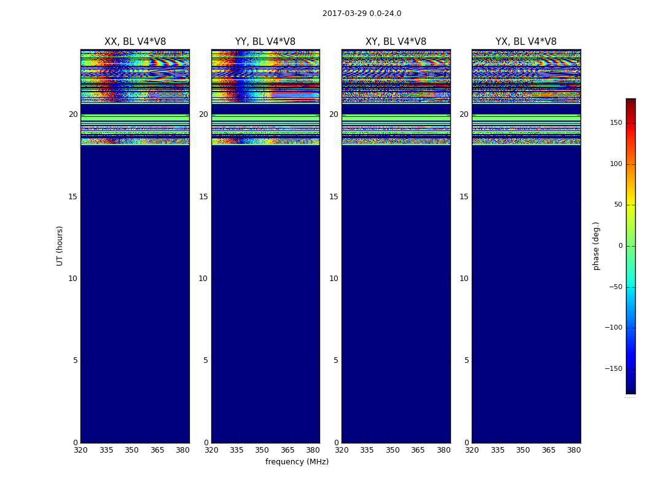Click the 380 tick label under the YX panel

pyautogui.click(x=574, y=450)
